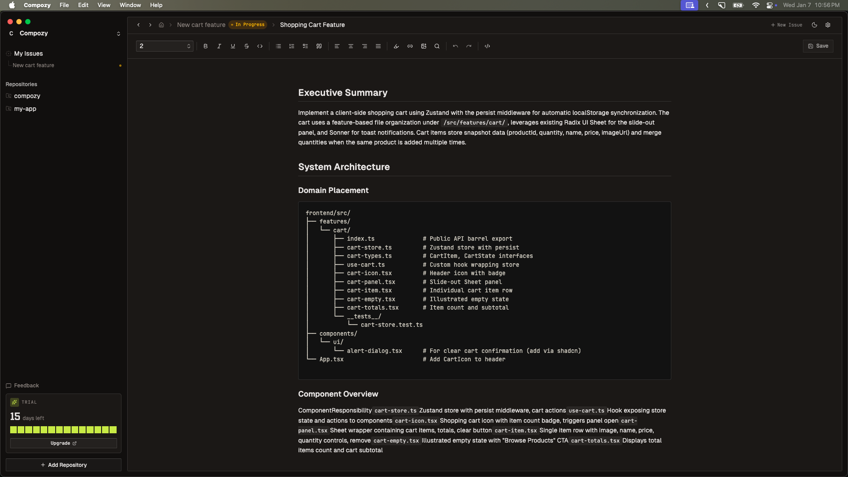Screen dimensions: 848x477
Task: Insert an image via the image icon
Action: click(x=424, y=46)
